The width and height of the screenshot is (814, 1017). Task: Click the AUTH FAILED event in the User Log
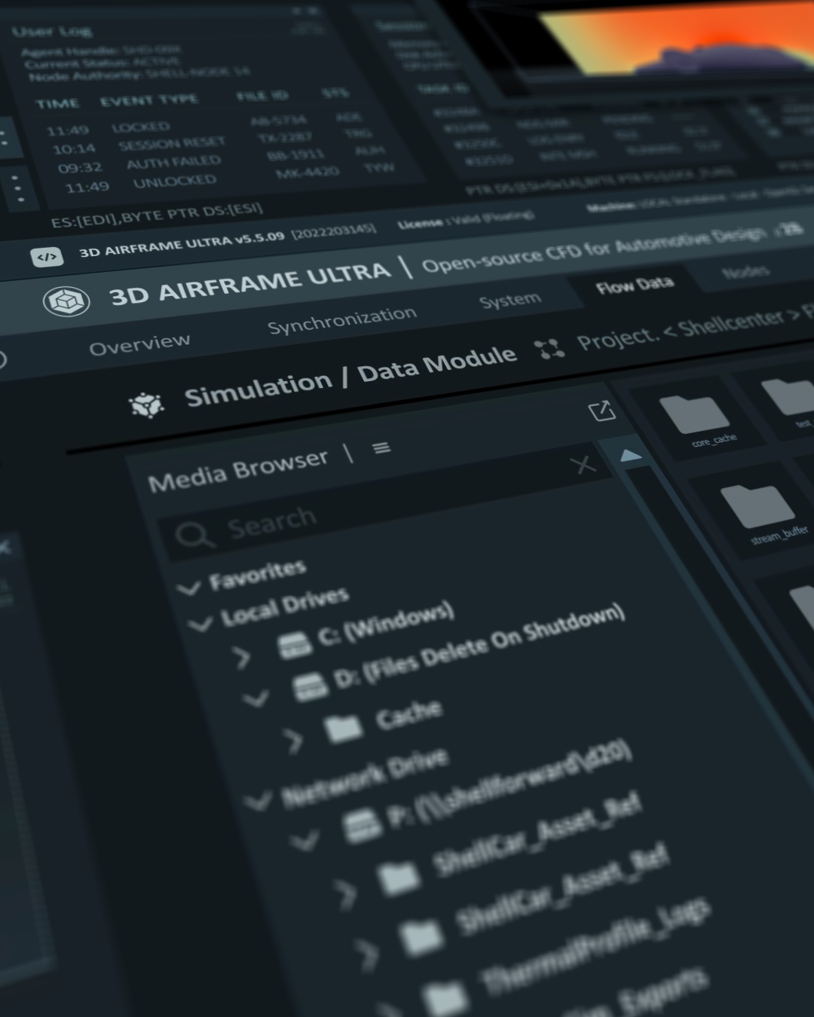pyautogui.click(x=173, y=162)
